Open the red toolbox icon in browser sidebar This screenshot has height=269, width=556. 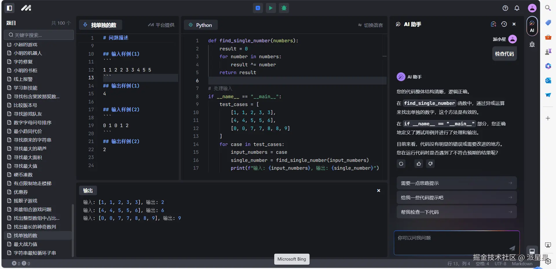[x=548, y=37]
